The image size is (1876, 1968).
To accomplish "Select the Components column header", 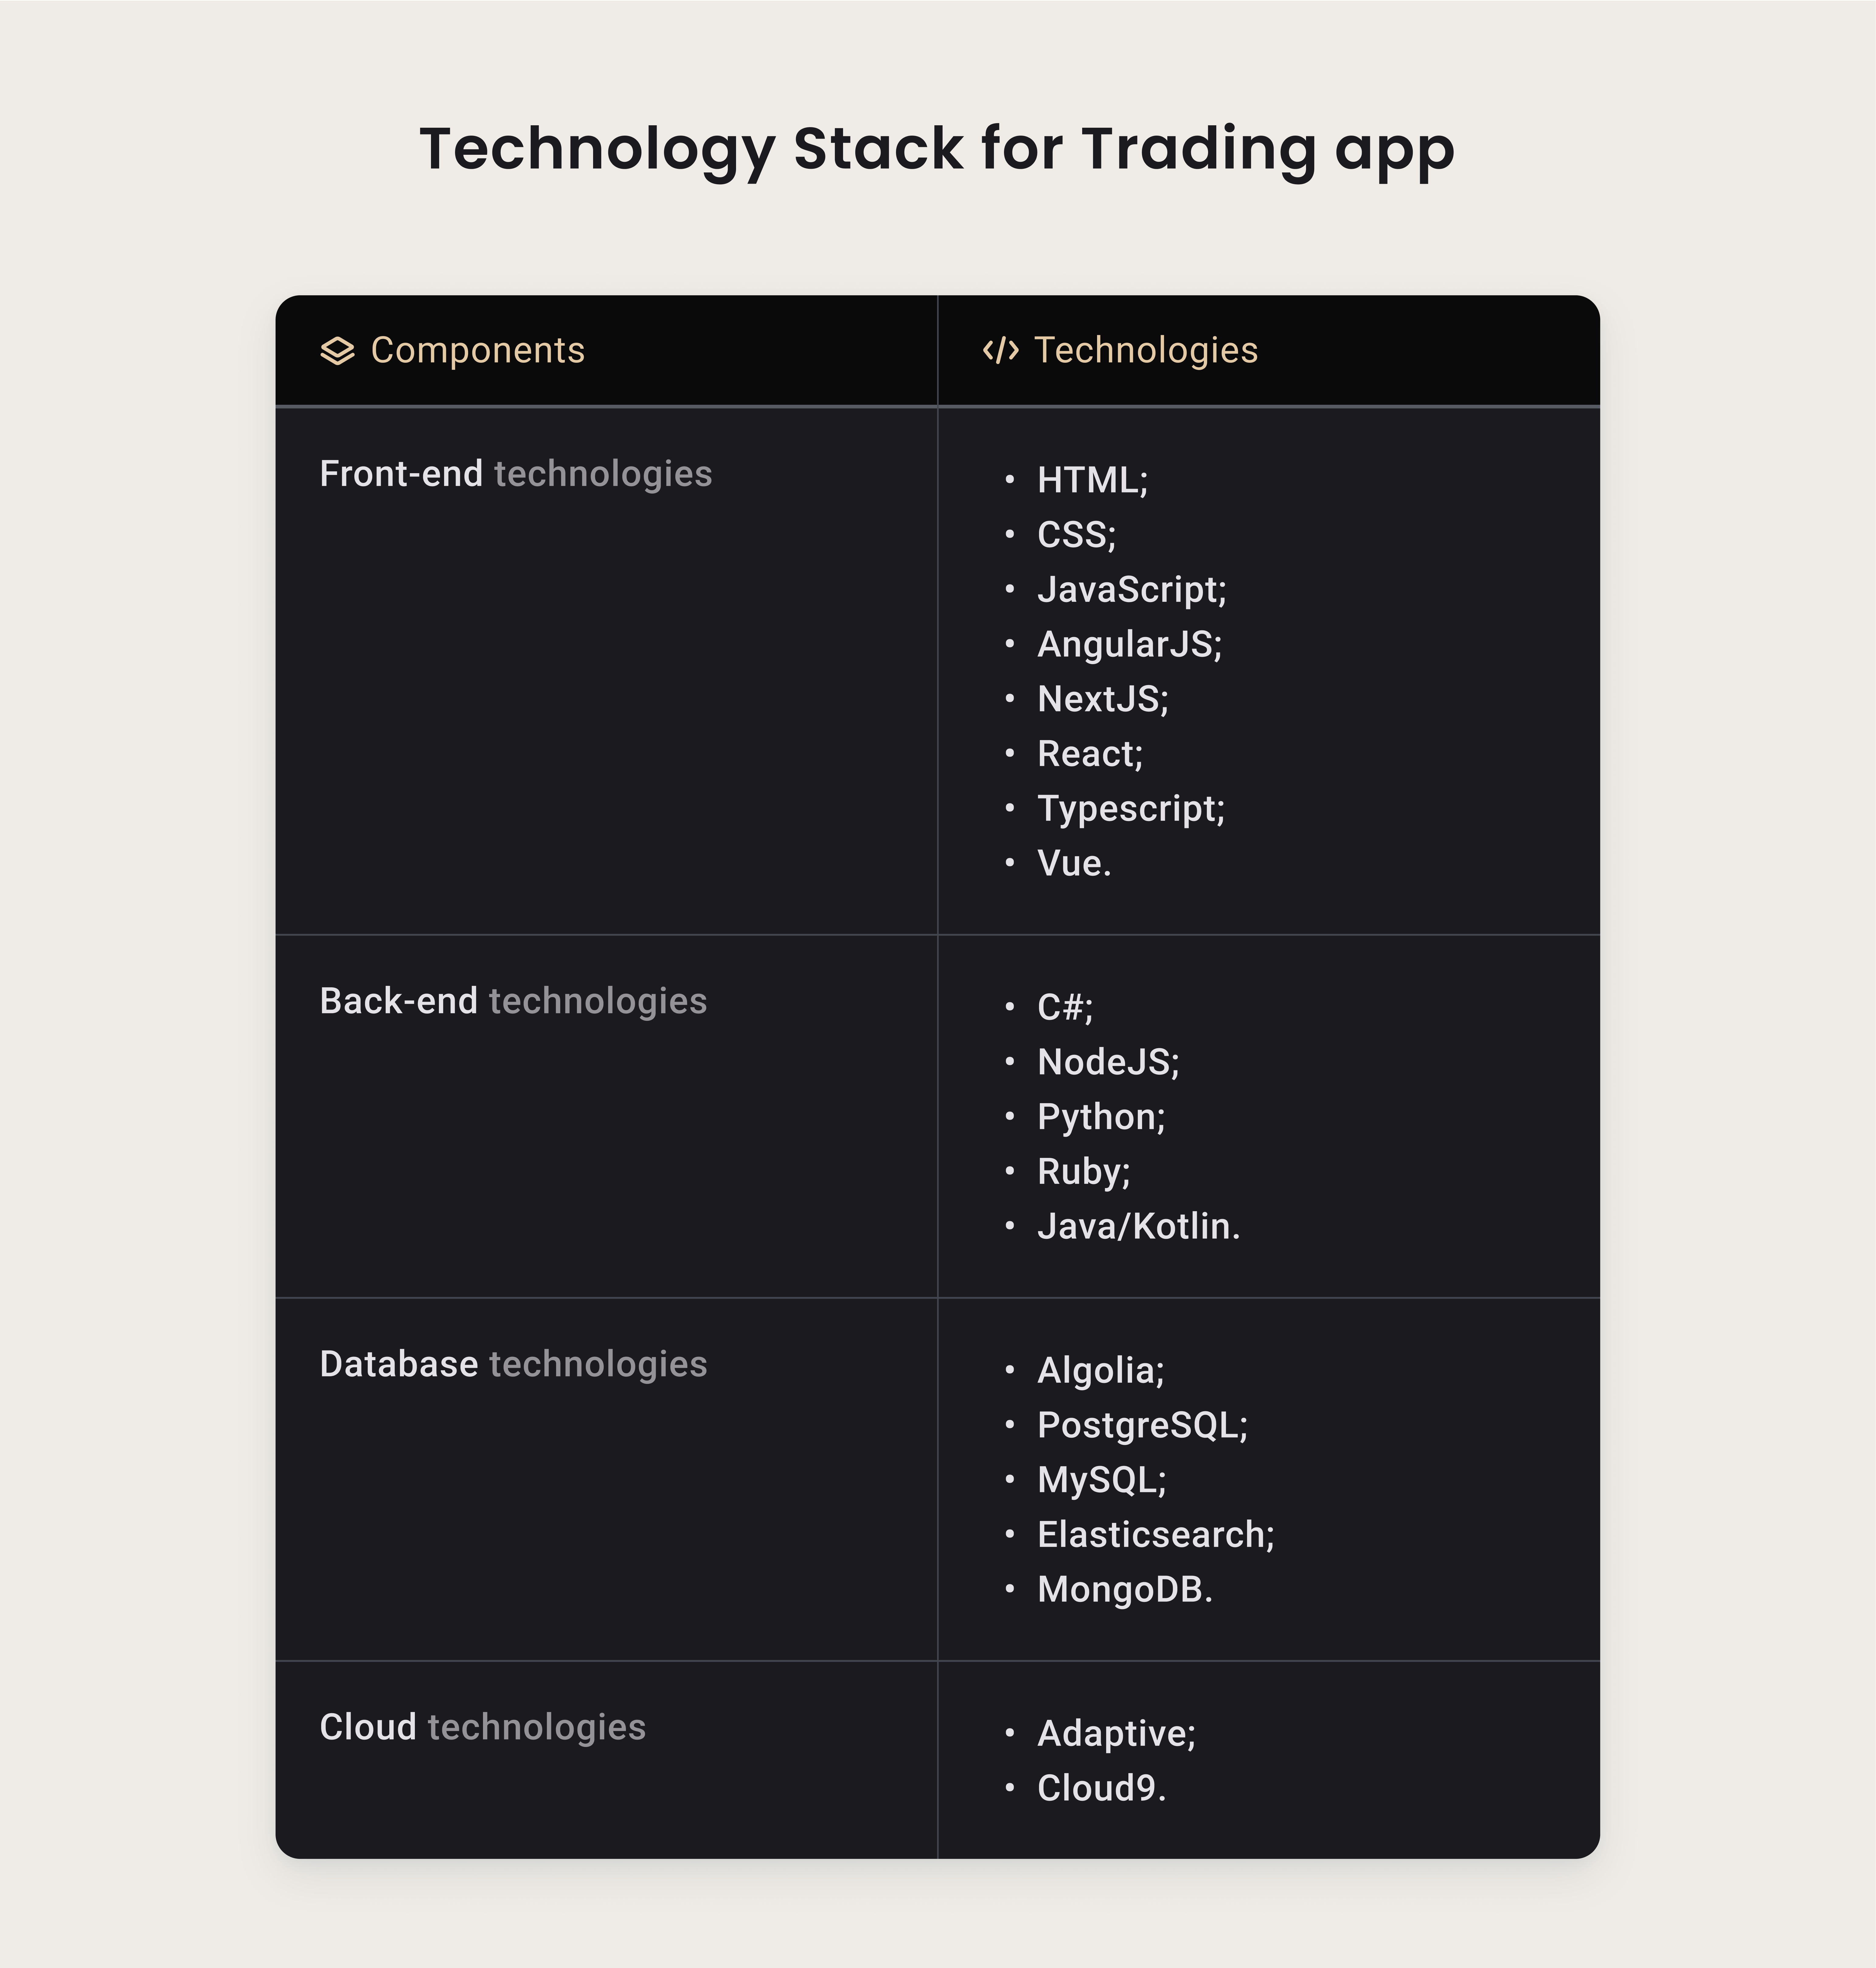I will [477, 351].
